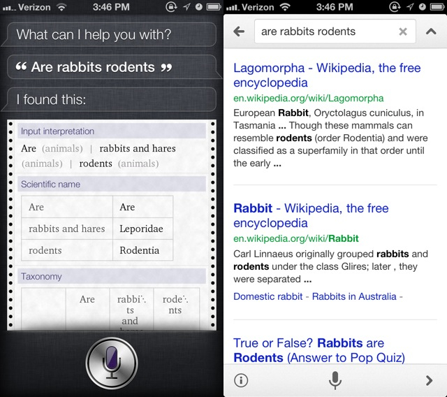
Task: Tap the forward arrow at bottom right
Action: tap(429, 380)
